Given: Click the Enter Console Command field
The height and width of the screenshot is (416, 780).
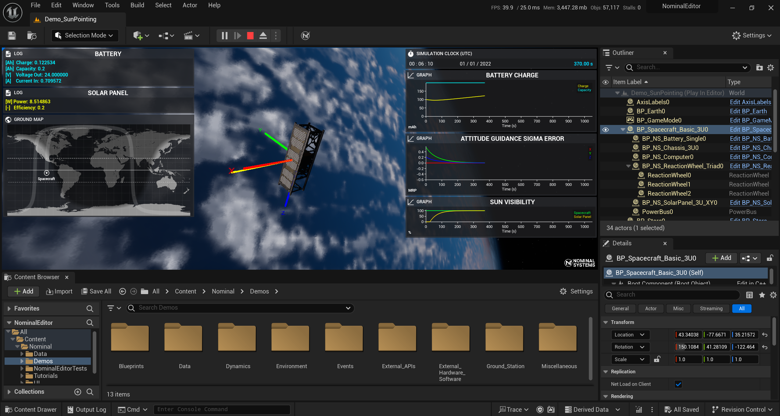Looking at the screenshot, I should pos(222,409).
